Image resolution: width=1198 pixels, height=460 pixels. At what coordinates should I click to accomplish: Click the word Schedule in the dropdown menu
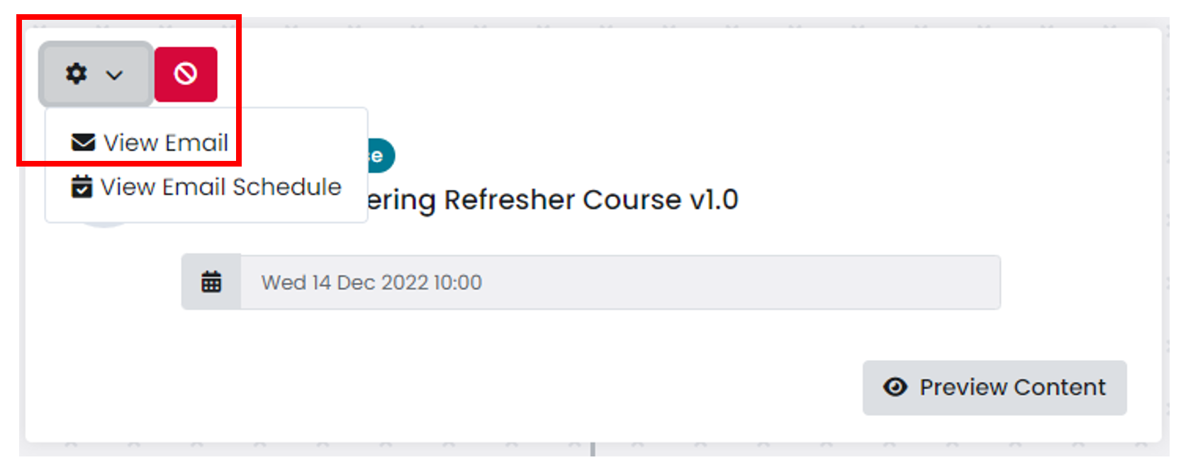(x=287, y=186)
